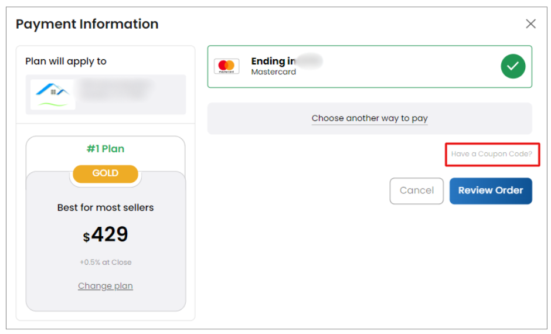This screenshot has height=334, width=551.
Task: Click the Payment Information heading
Action: click(x=87, y=24)
